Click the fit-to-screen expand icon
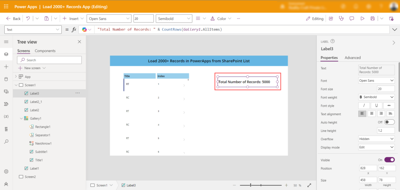This screenshot has height=190, width=400. tap(309, 185)
